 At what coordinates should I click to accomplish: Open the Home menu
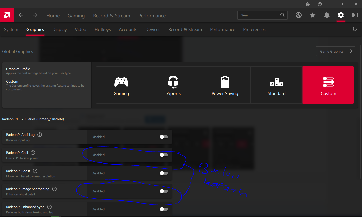pyautogui.click(x=53, y=16)
